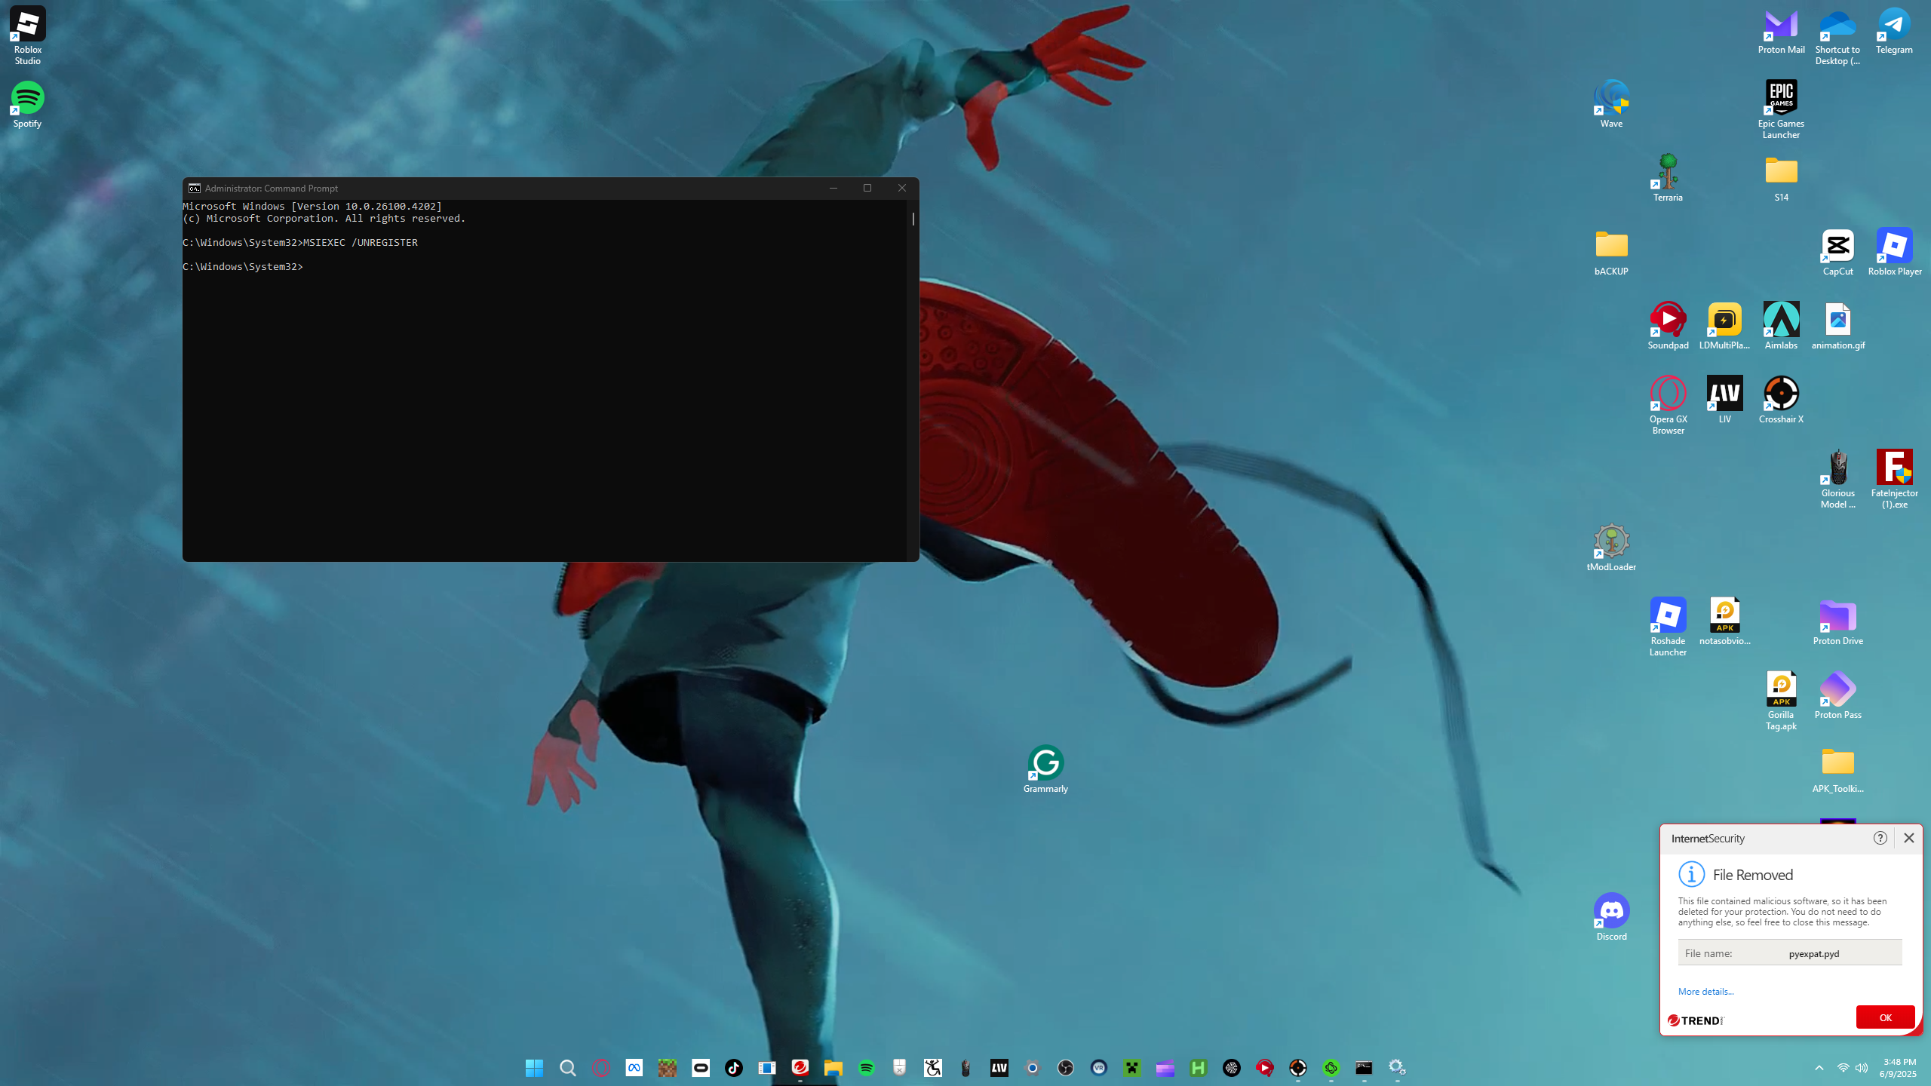Click the TikTok icon in the taskbar
Screen dimensions: 1931x1086
click(733, 1068)
